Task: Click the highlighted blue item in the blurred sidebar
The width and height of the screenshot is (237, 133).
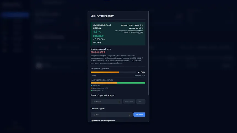Action: tap(15, 15)
